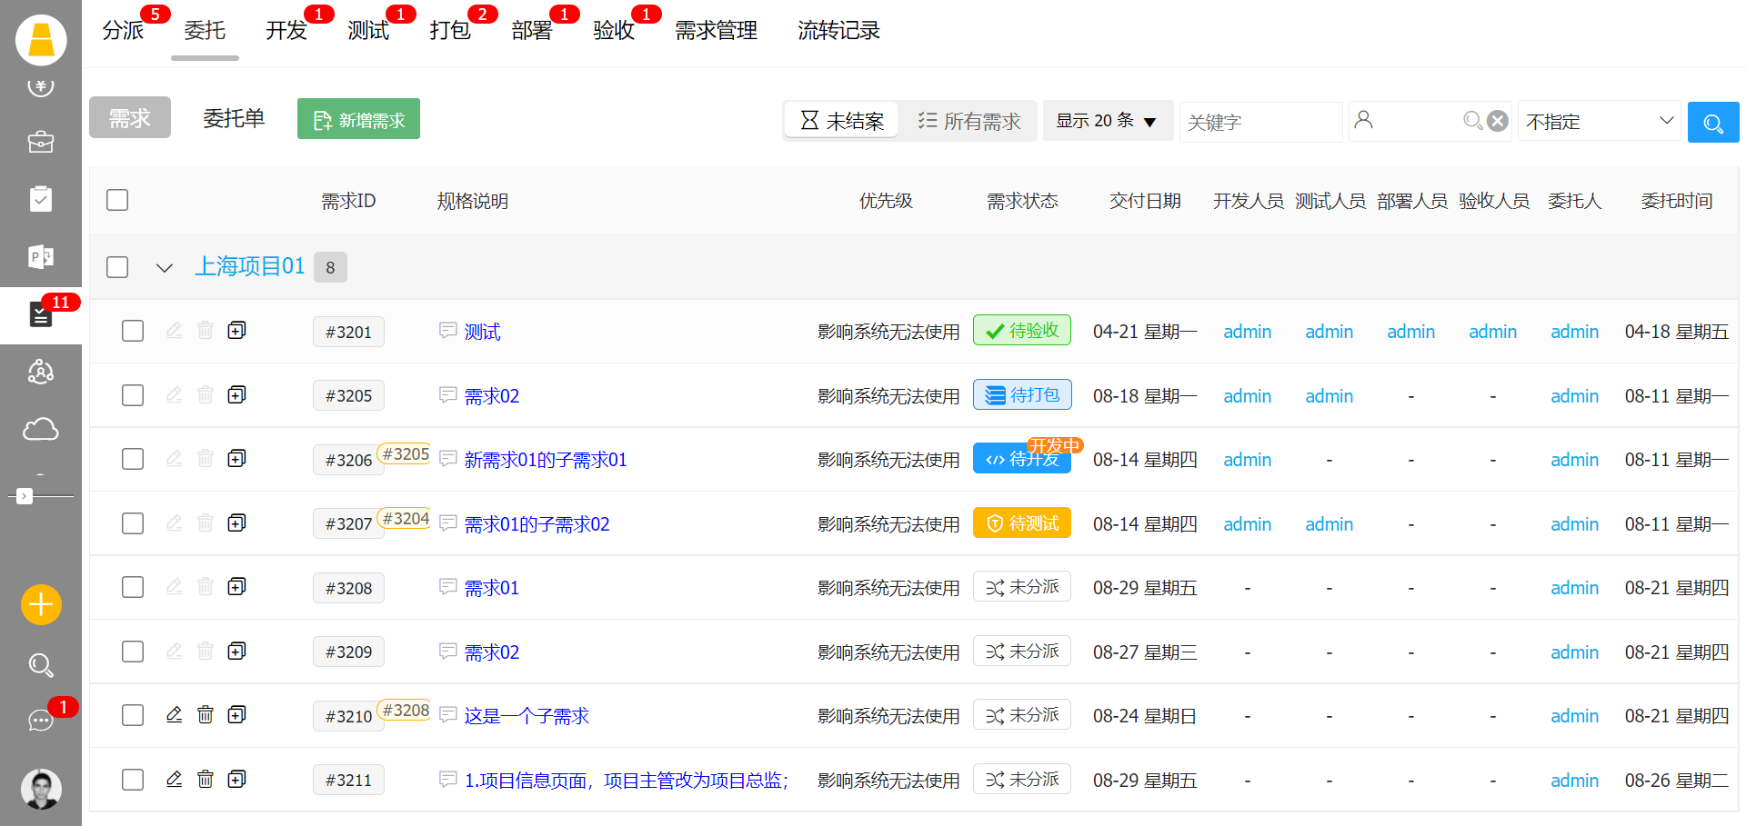Toggle the select-all checkbox in table header
Image resolution: width=1746 pixels, height=826 pixels.
click(x=117, y=200)
